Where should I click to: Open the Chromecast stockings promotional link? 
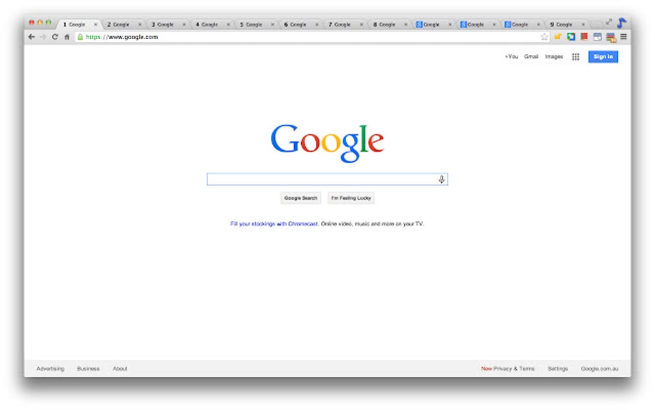point(273,224)
